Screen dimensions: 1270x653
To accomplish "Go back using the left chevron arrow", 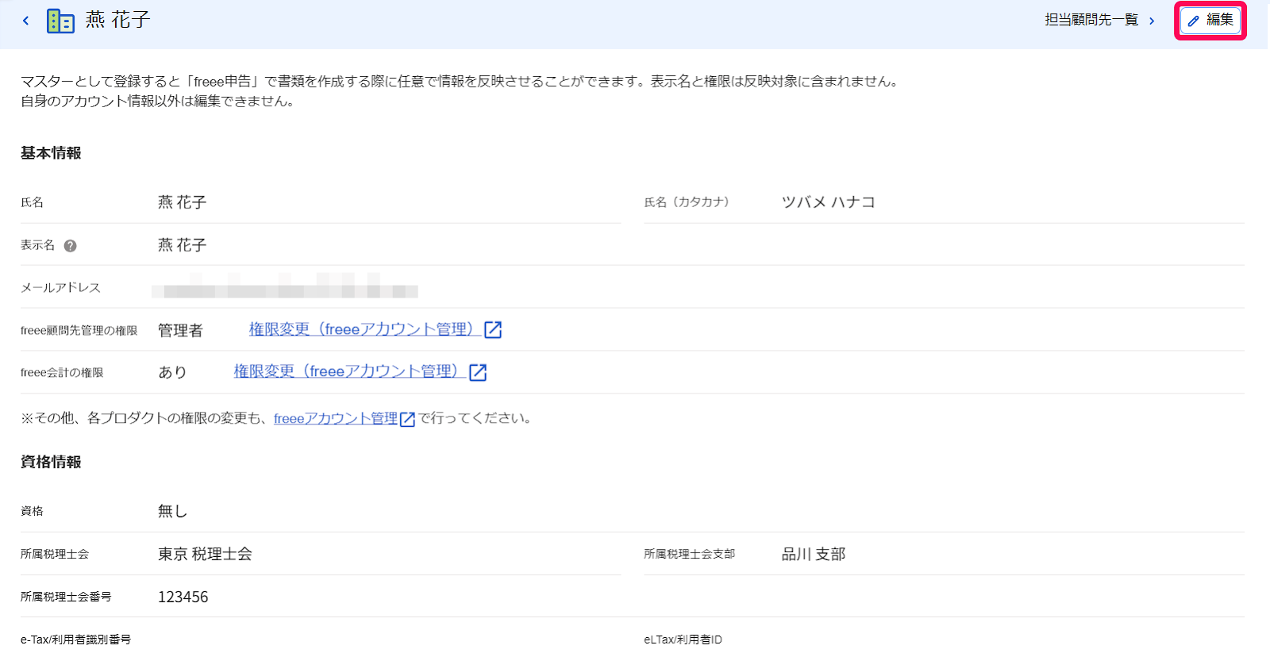I will 25,21.
